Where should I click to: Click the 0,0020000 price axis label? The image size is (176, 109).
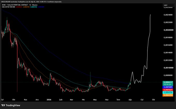coord(168,30)
